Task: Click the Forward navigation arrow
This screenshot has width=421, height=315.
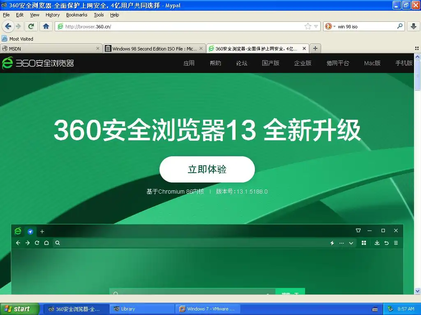Action: [x=18, y=26]
